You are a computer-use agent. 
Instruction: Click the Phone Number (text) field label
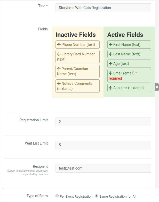[78, 45]
